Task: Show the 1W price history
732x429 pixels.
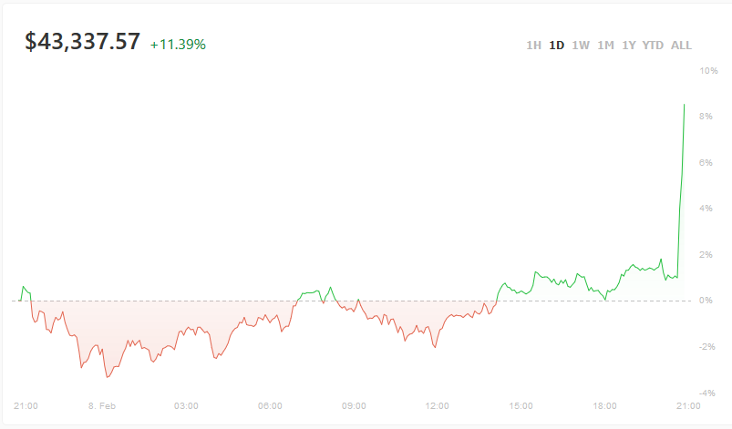Action: pyautogui.click(x=581, y=46)
